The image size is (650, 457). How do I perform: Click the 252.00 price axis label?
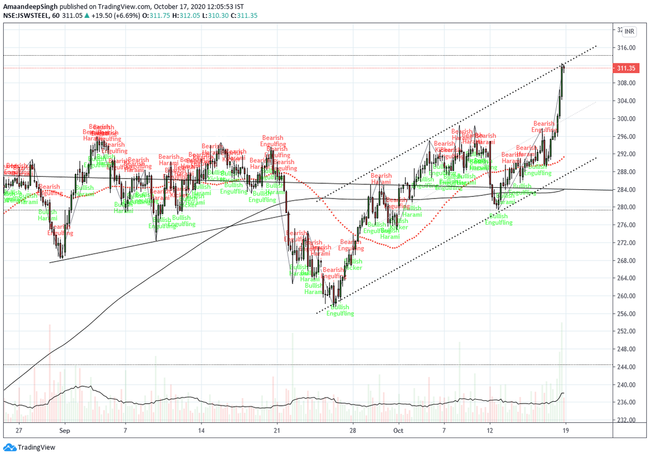pyautogui.click(x=626, y=332)
